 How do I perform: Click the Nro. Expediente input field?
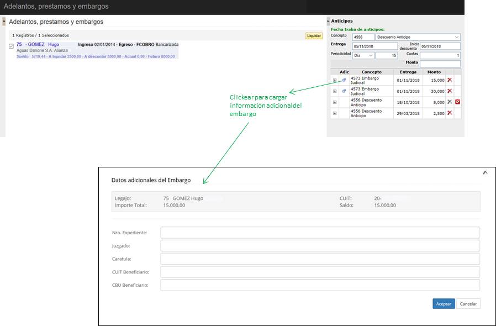[x=320, y=233]
